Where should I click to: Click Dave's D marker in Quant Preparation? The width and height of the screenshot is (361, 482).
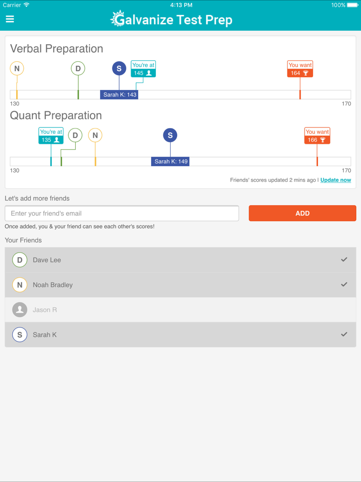(x=75, y=135)
